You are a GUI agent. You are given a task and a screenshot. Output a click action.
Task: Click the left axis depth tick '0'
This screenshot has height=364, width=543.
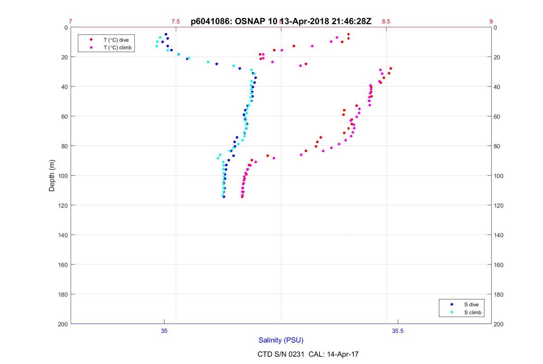click(x=66, y=28)
